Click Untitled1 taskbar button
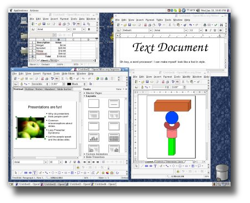Image resolution: width=250 pixels, height=203 pixels. pos(27,184)
